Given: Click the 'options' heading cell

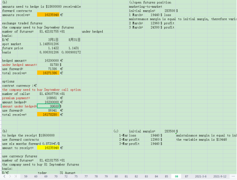Looking at the screenshot, I should 8,81.
